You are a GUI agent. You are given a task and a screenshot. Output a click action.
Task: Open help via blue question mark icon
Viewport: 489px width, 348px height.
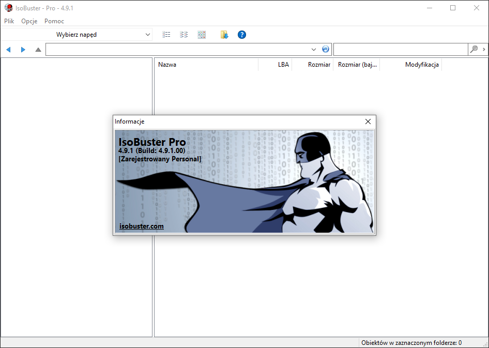(242, 35)
